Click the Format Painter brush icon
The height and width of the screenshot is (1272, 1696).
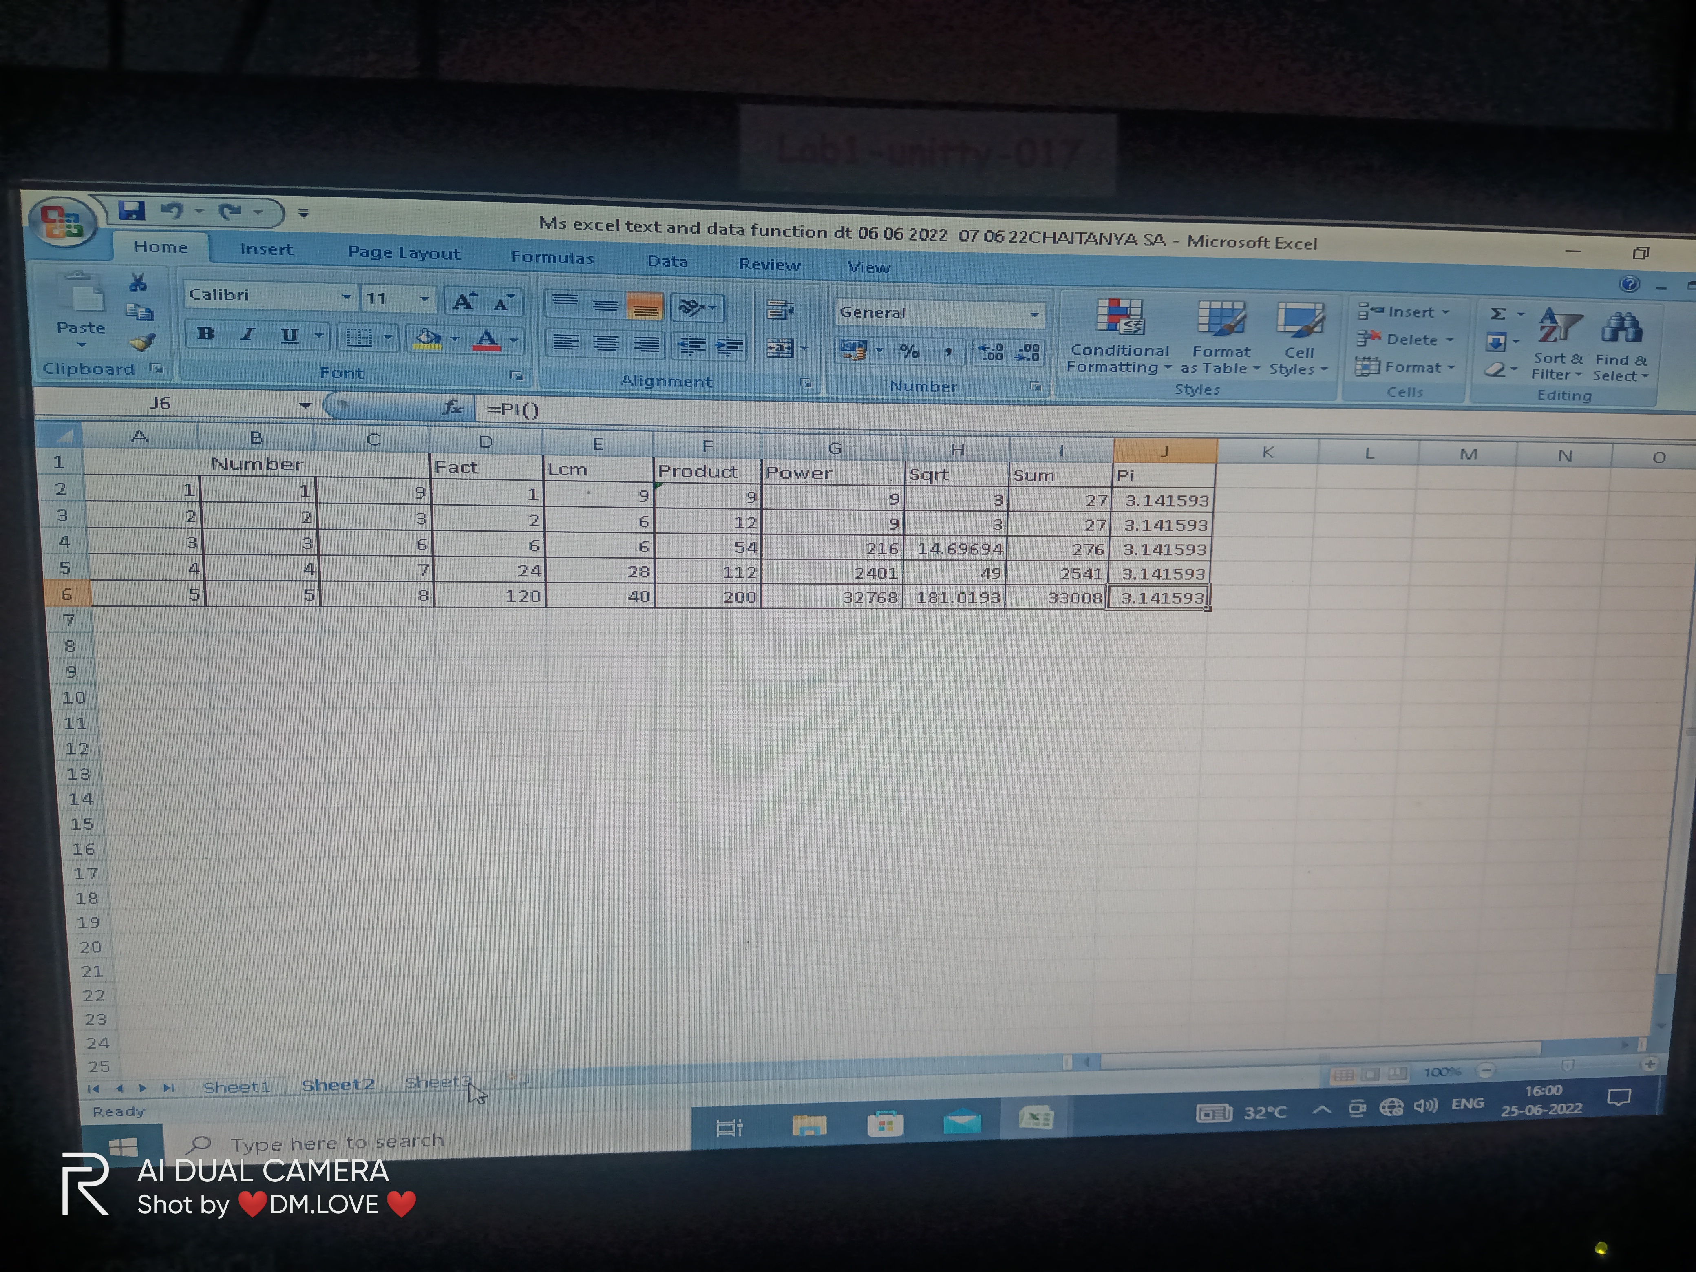[x=144, y=342]
